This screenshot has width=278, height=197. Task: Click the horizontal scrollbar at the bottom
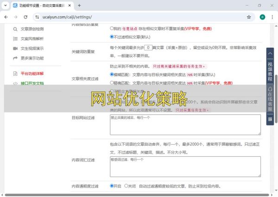[x=137, y=195]
